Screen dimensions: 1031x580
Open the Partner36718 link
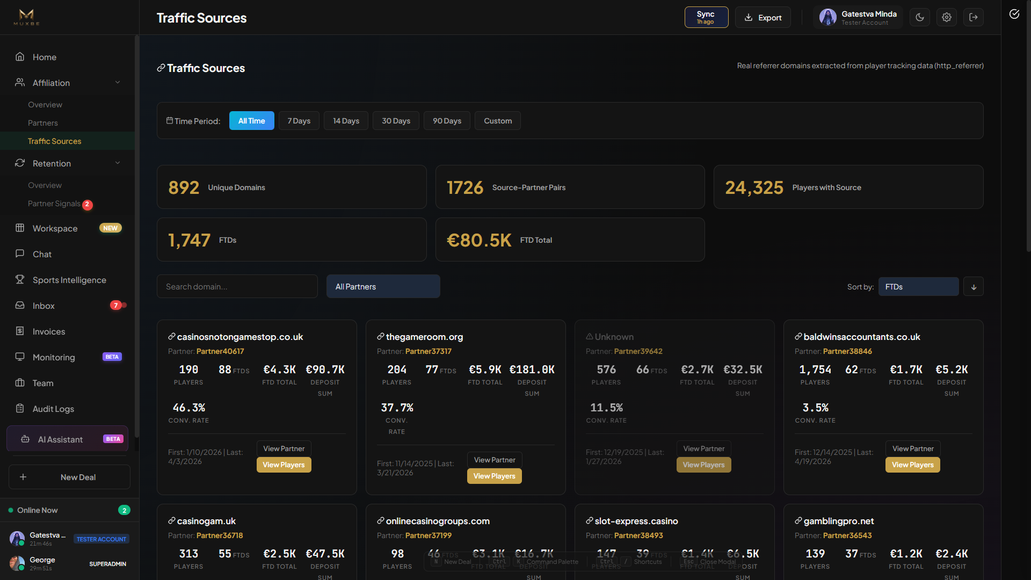pos(220,535)
